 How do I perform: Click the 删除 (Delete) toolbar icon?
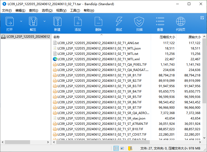pyautogui.click(x=98, y=24)
